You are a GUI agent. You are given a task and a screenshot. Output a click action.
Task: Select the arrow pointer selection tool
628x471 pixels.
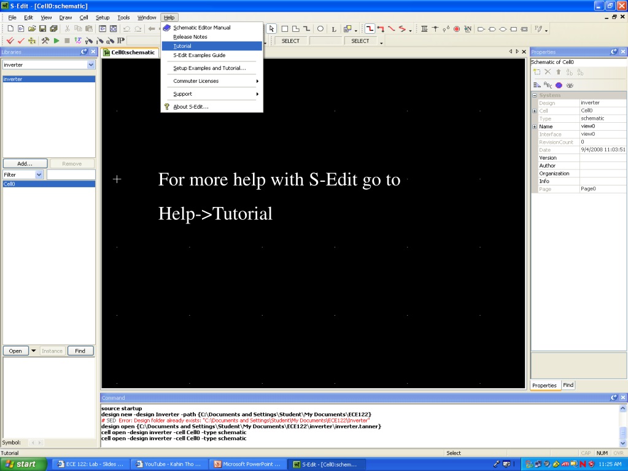click(x=271, y=29)
